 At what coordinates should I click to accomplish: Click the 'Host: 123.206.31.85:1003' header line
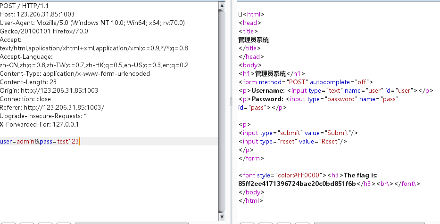coord(37,14)
